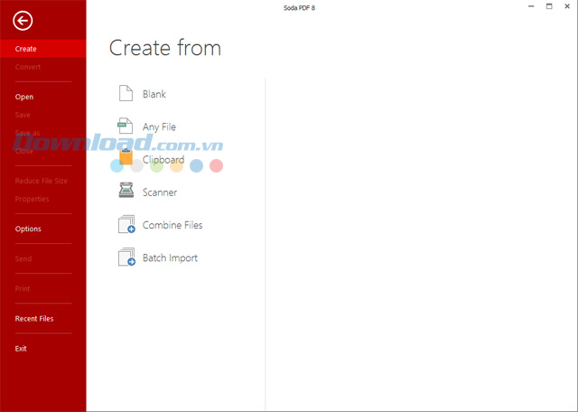Click the Any File document icon
The image size is (578, 412).
pyautogui.click(x=126, y=126)
